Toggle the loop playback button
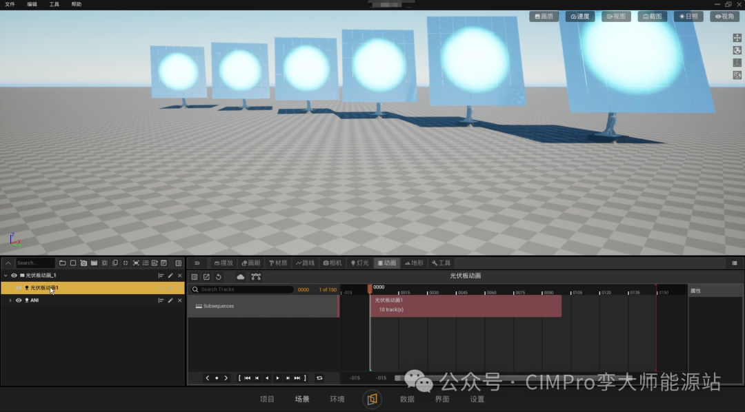Viewport: 745px width, 412px height. (319, 378)
